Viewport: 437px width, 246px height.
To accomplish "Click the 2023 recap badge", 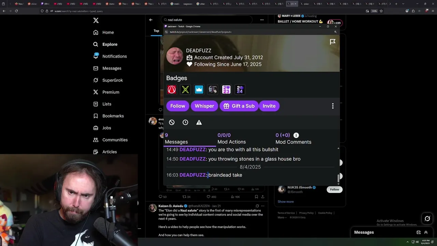I will pyautogui.click(x=226, y=90).
